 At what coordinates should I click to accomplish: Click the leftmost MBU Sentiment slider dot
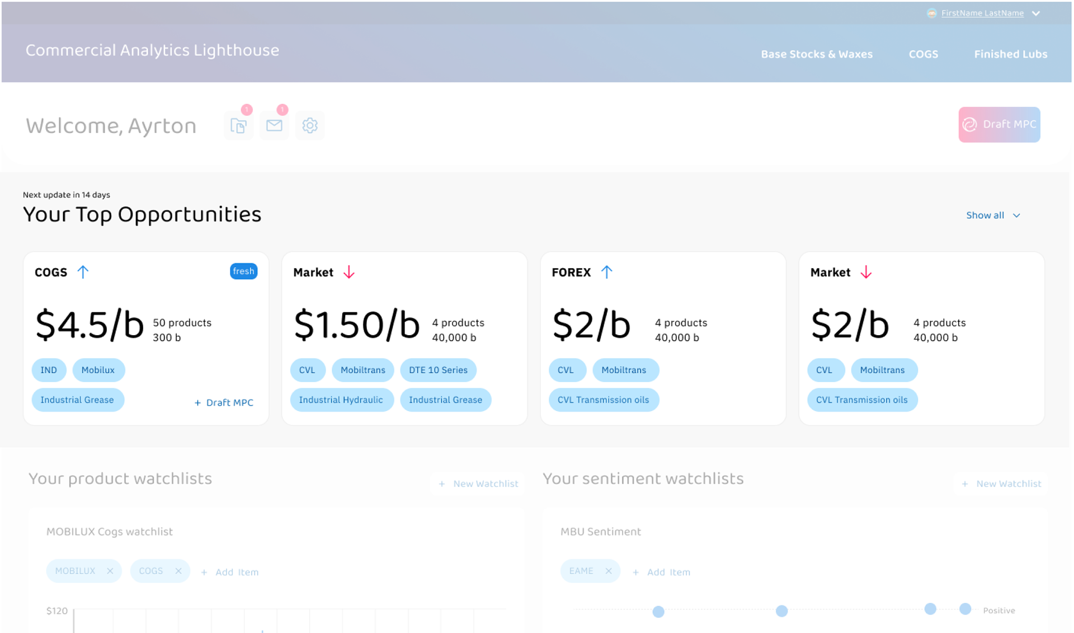pos(658,612)
